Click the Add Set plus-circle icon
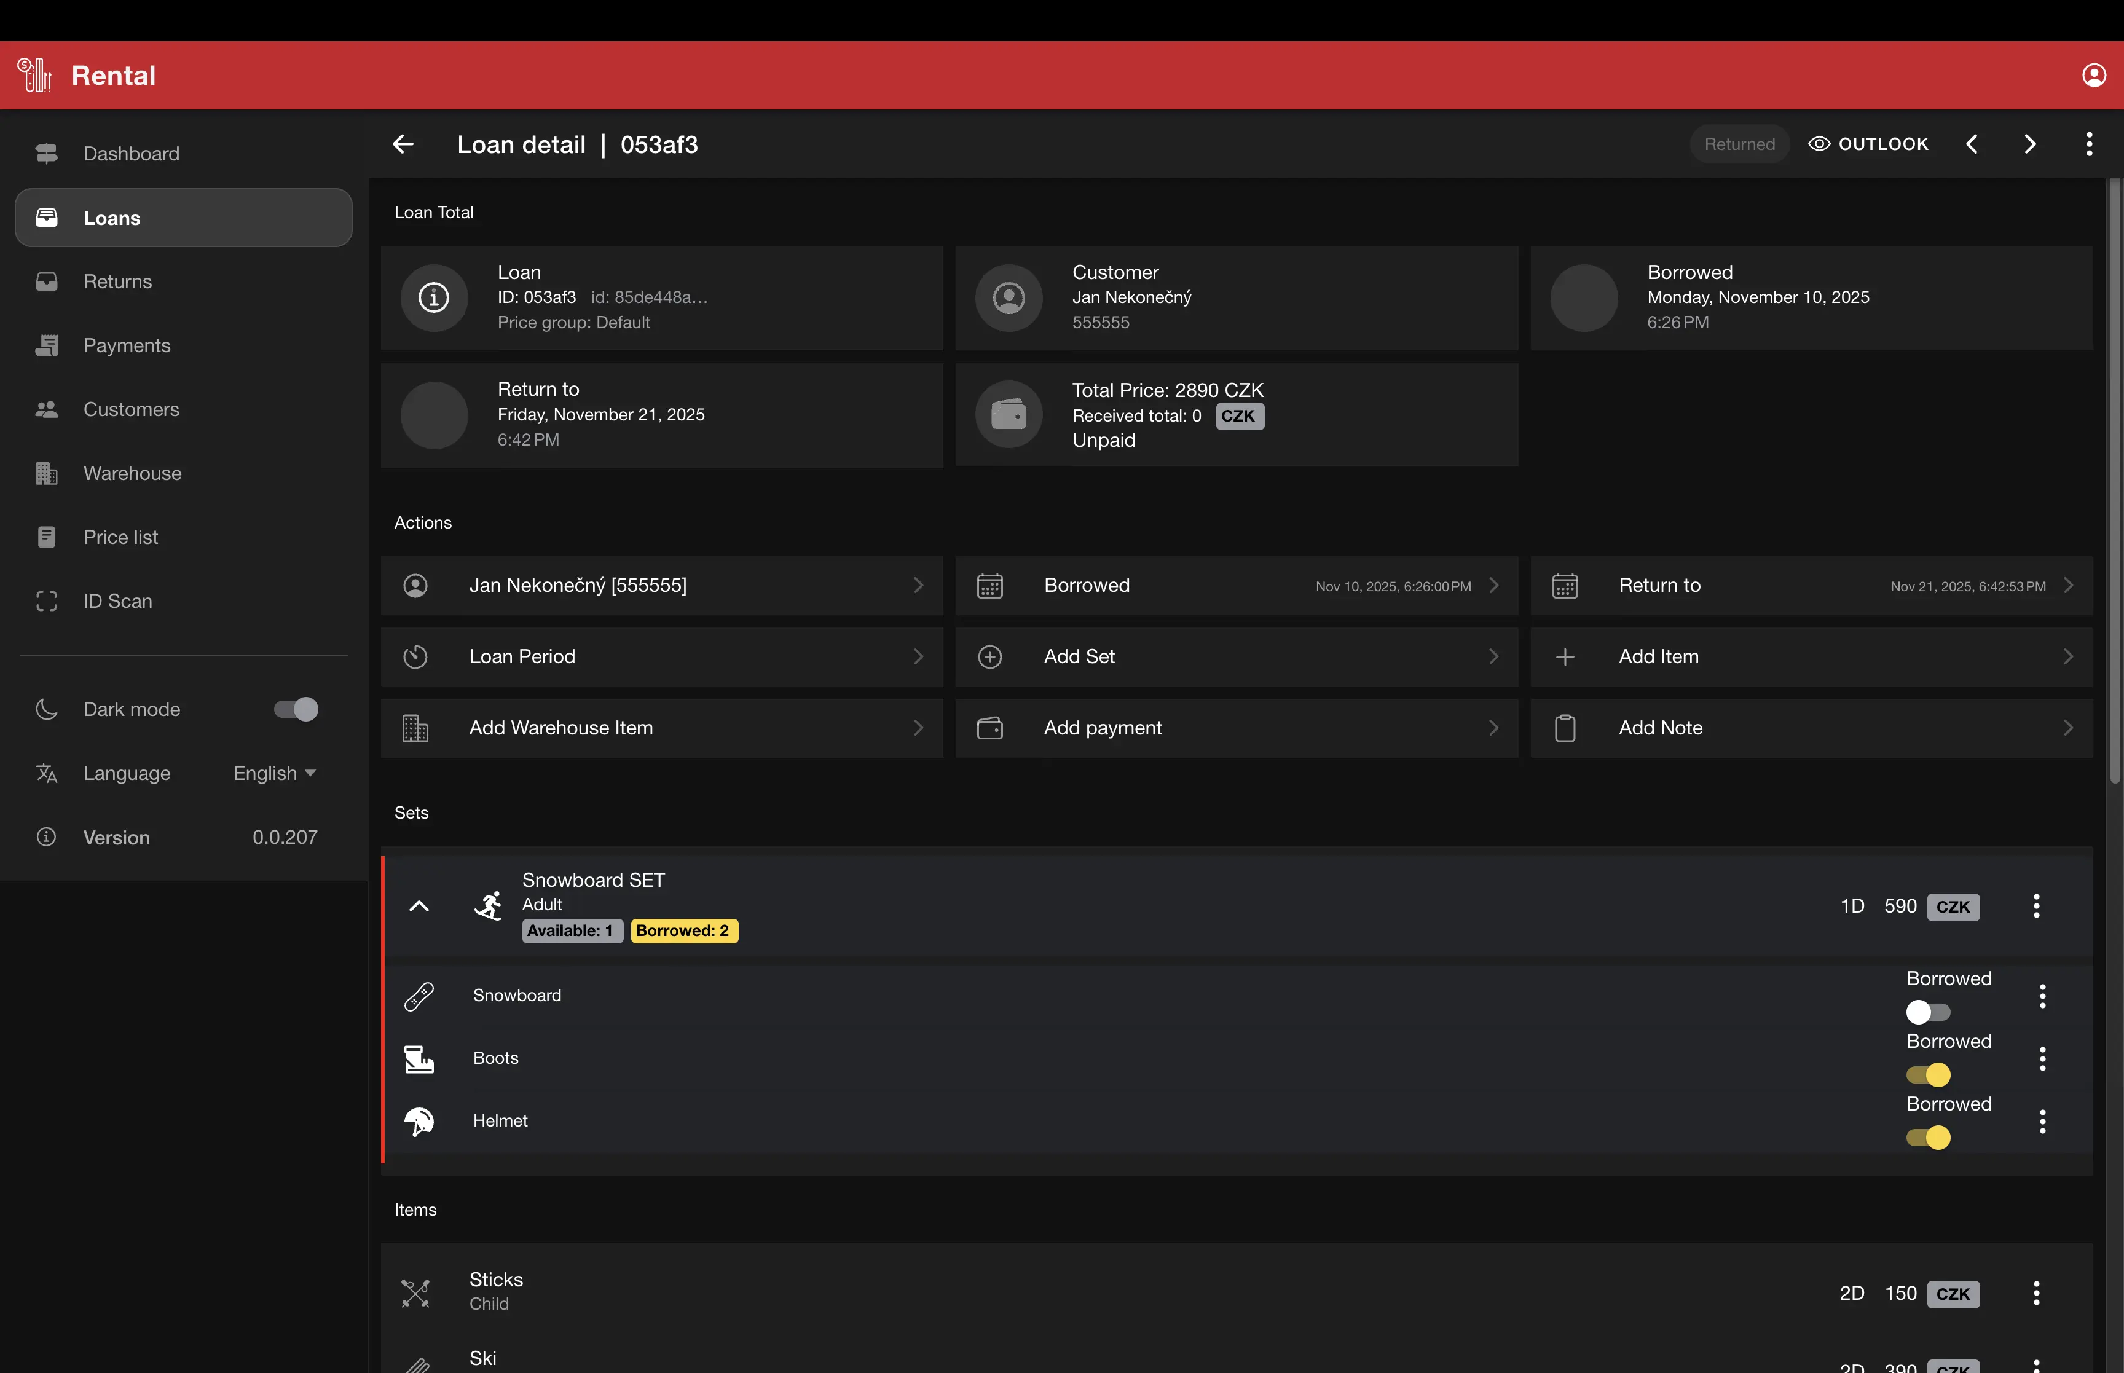The height and width of the screenshot is (1373, 2124). coord(990,657)
